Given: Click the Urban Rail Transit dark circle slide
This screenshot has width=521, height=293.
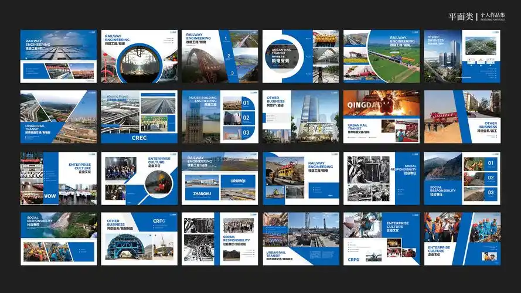Looking at the screenshot, I should (x=301, y=56).
